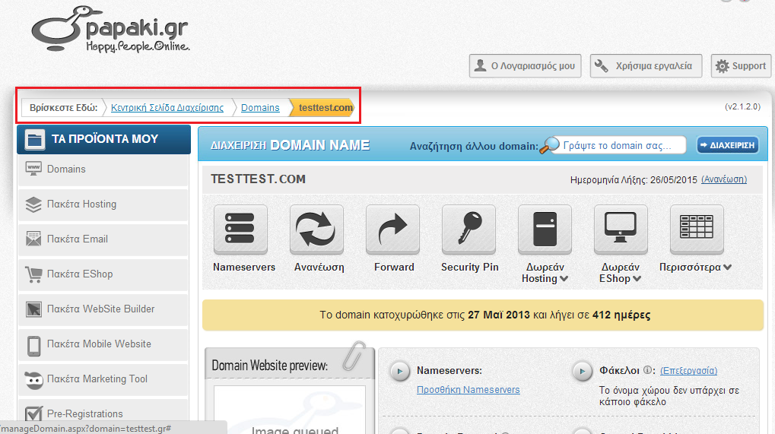
Task: Open the Περισσότερα grid icon
Action: point(697,229)
